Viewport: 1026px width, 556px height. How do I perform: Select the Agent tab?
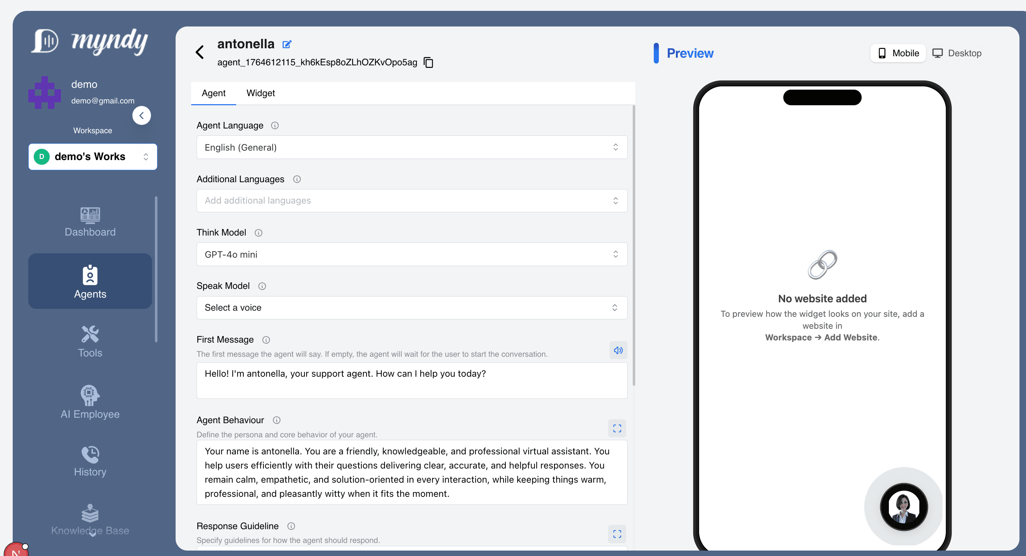(213, 93)
